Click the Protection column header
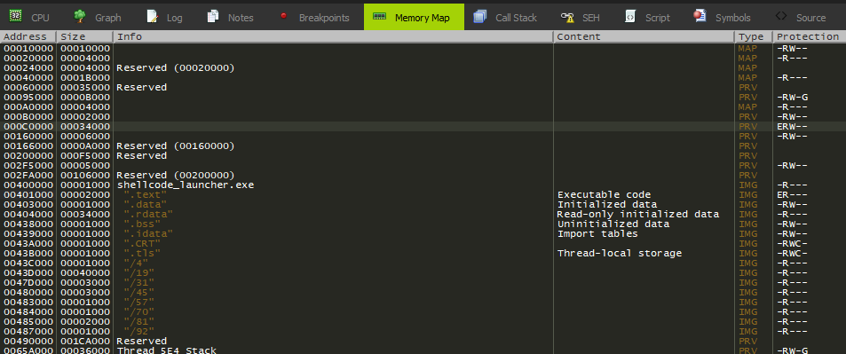The image size is (846, 354). [x=810, y=36]
